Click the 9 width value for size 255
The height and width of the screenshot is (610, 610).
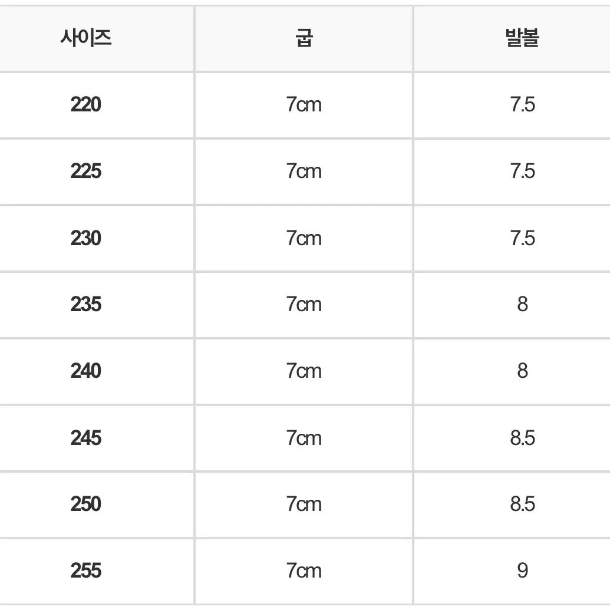(x=522, y=571)
